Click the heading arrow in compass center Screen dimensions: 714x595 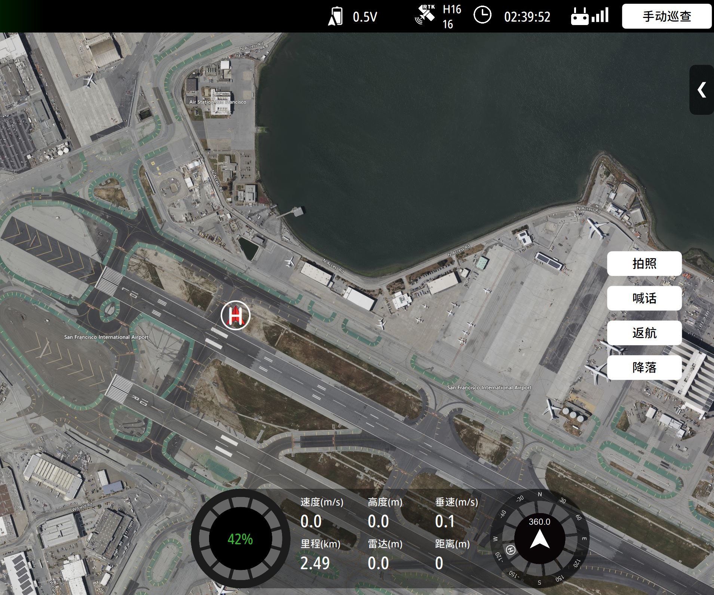[x=539, y=540]
